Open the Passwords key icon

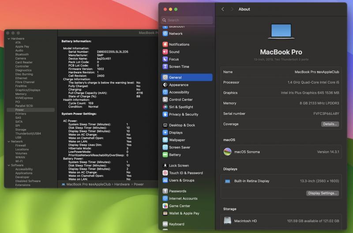click(x=165, y=191)
